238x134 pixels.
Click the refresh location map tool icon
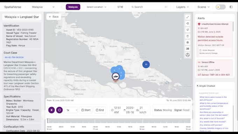click(188, 30)
